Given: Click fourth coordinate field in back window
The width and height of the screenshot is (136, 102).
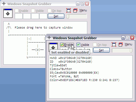Looking at the screenshot, I should (43, 16).
